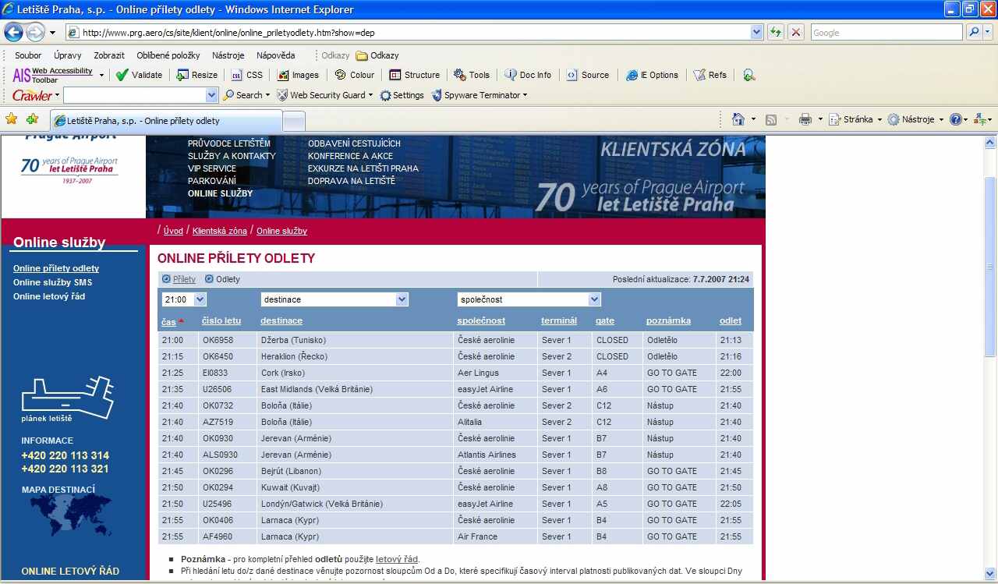Open the Help question mark icon
The width and height of the screenshot is (998, 584).
[x=955, y=119]
